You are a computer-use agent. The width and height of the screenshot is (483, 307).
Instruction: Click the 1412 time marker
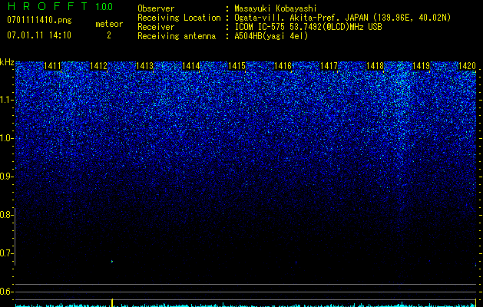(x=98, y=66)
